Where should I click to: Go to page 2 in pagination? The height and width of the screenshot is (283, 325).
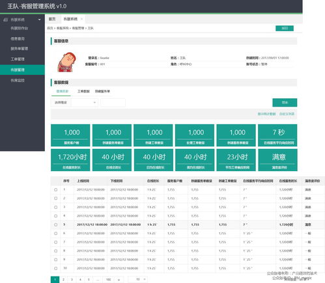(63, 280)
